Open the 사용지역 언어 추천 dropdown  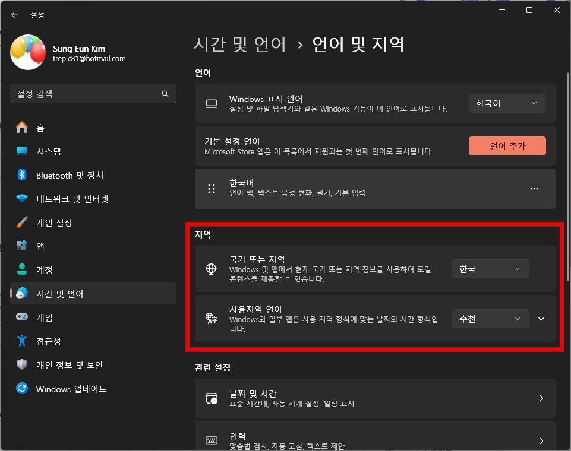pyautogui.click(x=490, y=319)
